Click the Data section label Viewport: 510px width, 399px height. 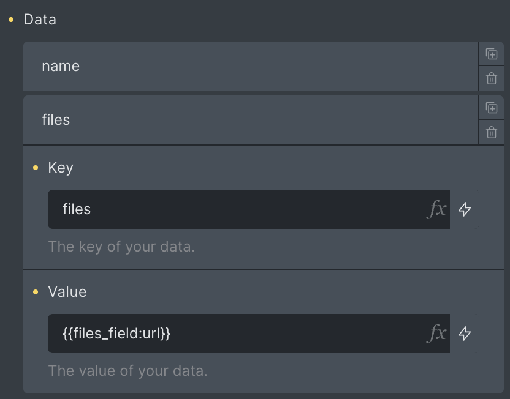tap(40, 20)
